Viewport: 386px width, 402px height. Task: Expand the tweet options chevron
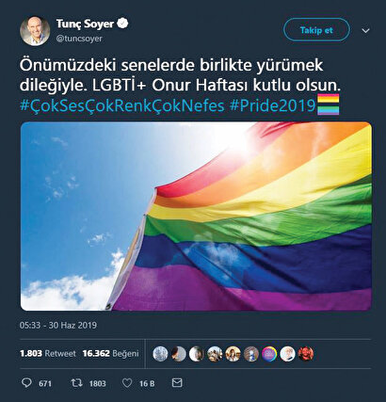365,30
